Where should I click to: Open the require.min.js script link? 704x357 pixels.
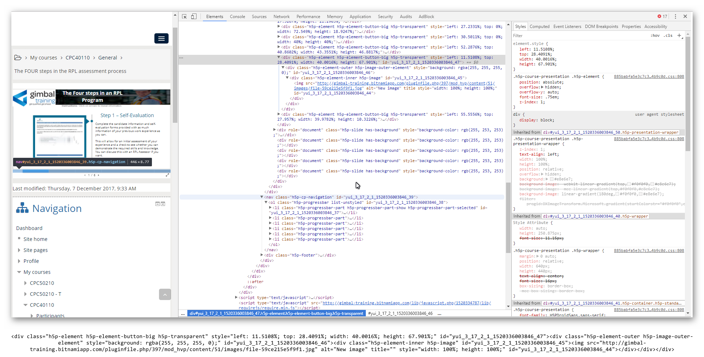point(365,305)
